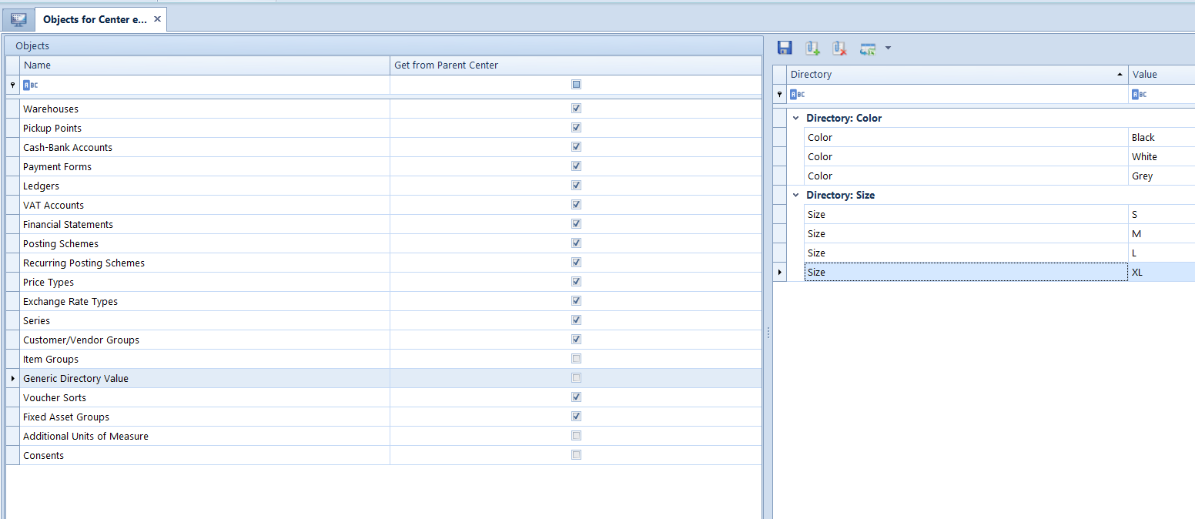Click the add attachment paperclip icon with plus

click(x=812, y=49)
